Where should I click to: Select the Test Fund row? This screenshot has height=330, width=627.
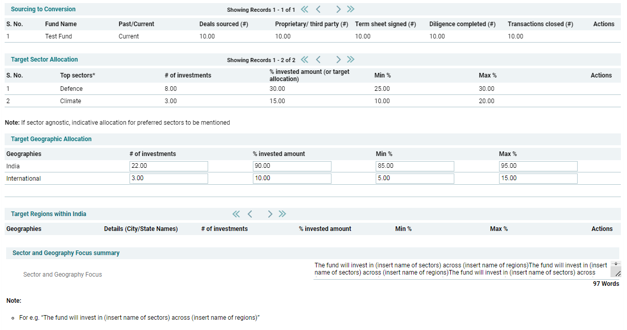pos(59,36)
